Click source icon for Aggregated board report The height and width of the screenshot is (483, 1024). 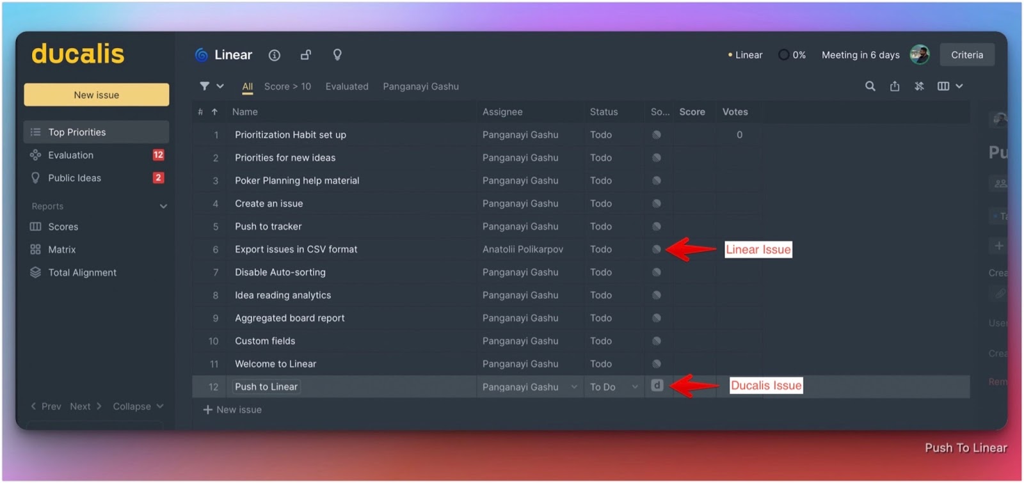pos(657,318)
